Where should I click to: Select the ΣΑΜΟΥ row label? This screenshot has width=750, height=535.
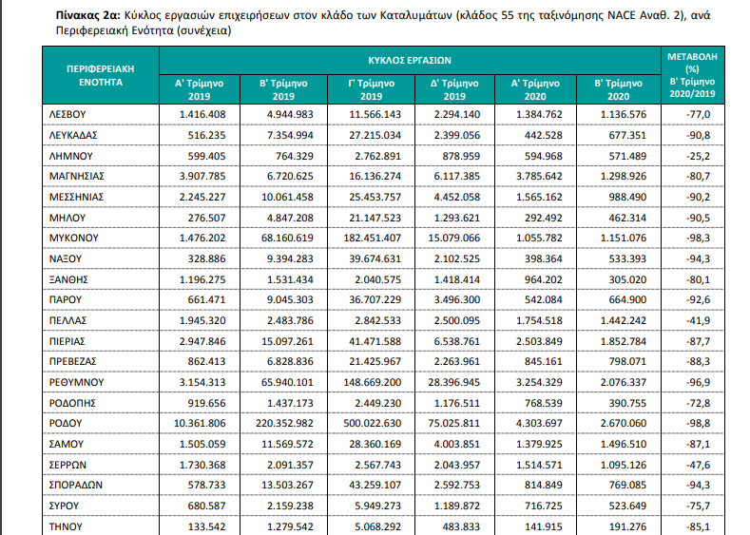click(67, 444)
